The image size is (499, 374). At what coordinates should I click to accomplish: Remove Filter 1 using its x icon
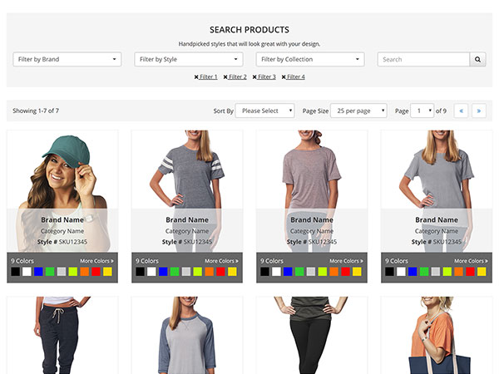[x=196, y=77]
